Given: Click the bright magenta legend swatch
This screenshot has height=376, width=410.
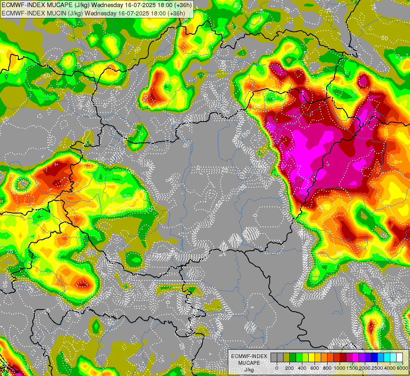Looking at the screenshot, I should click(x=356, y=357).
